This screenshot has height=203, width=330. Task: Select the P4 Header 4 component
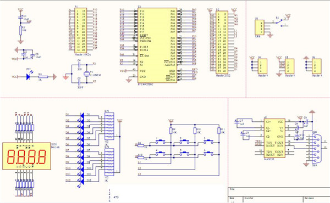click(262, 66)
